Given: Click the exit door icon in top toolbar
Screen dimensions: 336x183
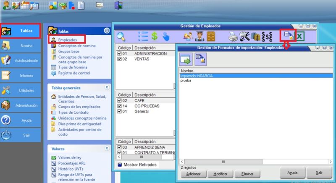Looking at the screenshot, I should [x=119, y=5].
